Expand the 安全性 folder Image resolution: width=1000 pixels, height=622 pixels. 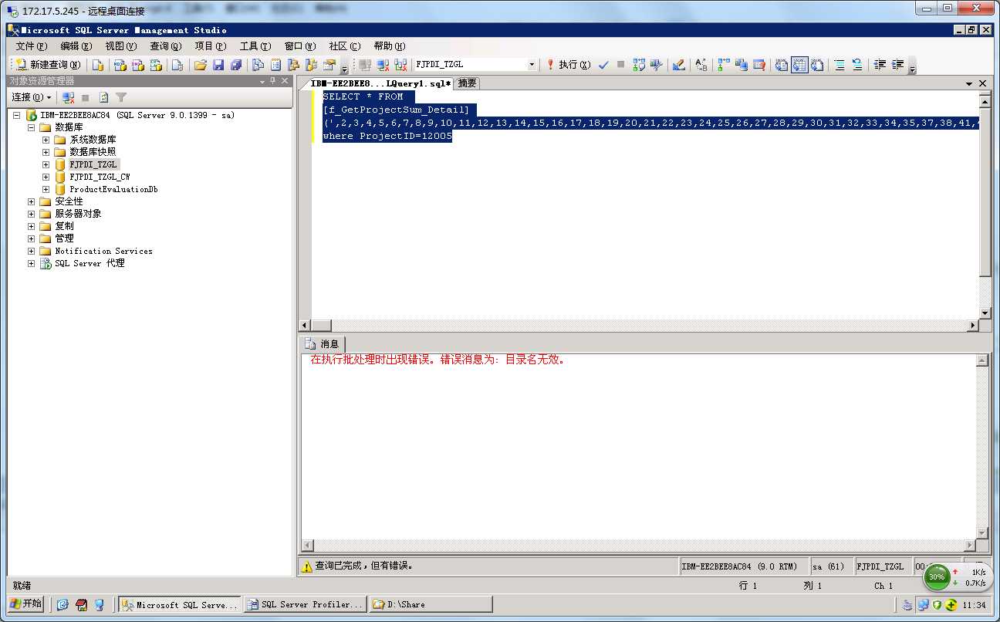(32, 201)
